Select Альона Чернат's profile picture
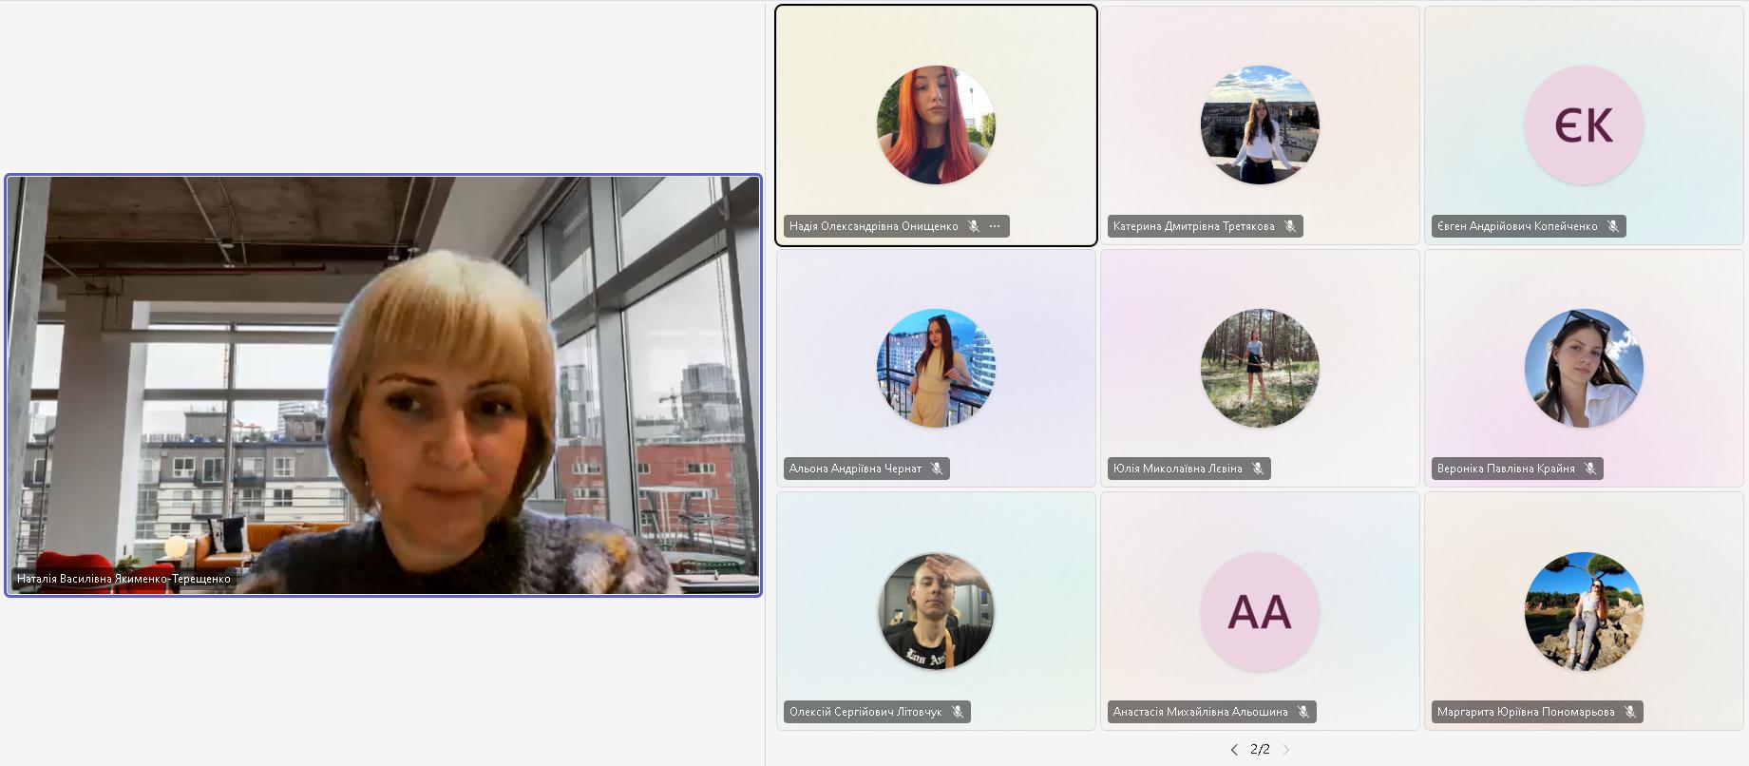This screenshot has width=1749, height=766. coord(936,368)
